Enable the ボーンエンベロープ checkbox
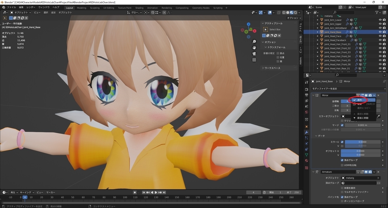Screen dimensions: 388x208 coord(342,201)
